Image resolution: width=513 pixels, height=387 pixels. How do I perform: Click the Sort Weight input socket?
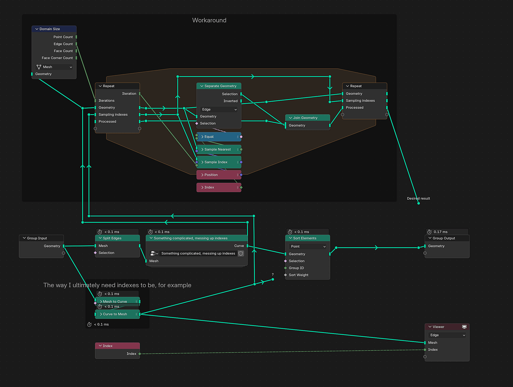[285, 275]
